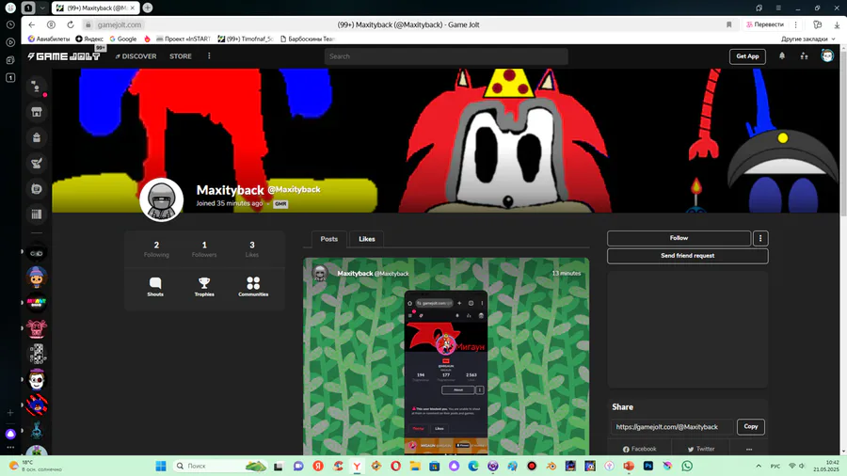The height and width of the screenshot is (476, 847).
Task: Open the weather widget on taskbar
Action: 35,466
